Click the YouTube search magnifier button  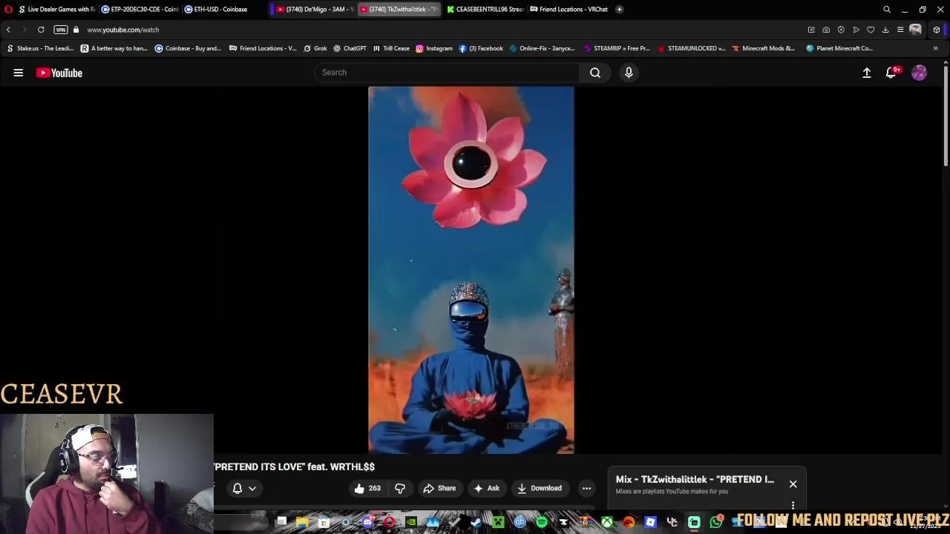(x=595, y=73)
